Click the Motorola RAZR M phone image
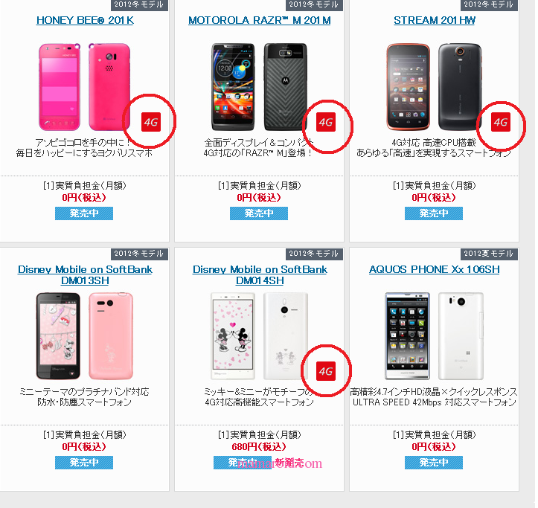Screen dimensions: 538x508 point(260,87)
